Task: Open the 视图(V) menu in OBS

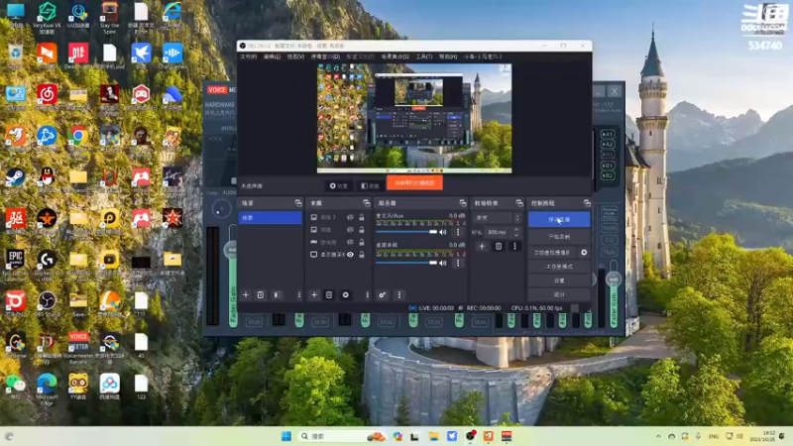Action: pyautogui.click(x=295, y=56)
